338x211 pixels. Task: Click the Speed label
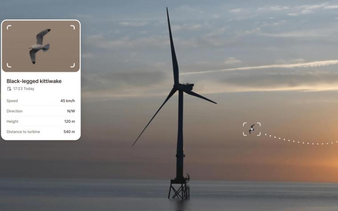tap(12, 101)
